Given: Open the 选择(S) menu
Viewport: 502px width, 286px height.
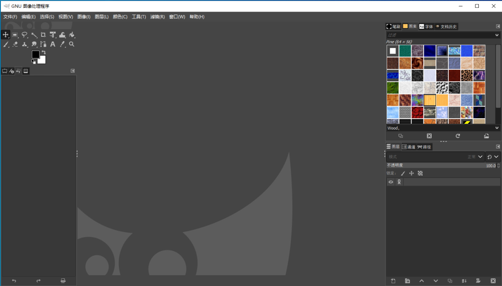Looking at the screenshot, I should tap(47, 17).
